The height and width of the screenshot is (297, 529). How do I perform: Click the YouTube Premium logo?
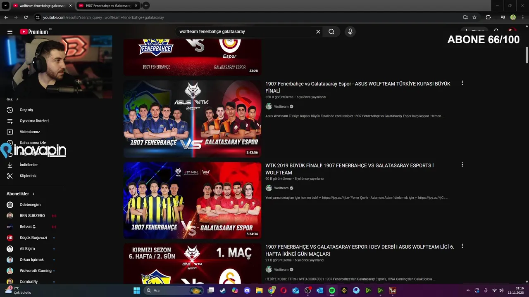tap(34, 32)
